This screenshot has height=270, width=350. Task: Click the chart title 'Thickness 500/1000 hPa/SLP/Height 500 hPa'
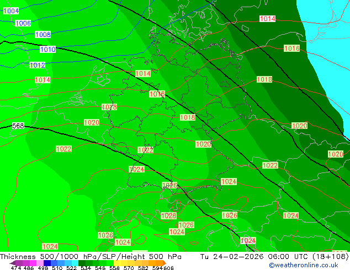click(x=91, y=257)
